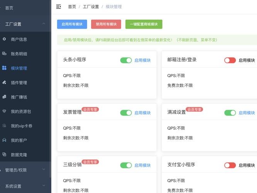The image size is (257, 193).
Task: Click the 启用所有模块 button
Action: (x=72, y=24)
